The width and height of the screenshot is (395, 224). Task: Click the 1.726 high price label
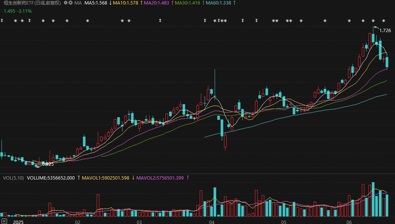tap(385, 31)
